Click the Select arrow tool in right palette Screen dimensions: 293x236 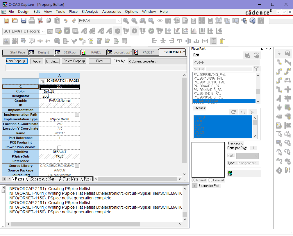pos(279,53)
